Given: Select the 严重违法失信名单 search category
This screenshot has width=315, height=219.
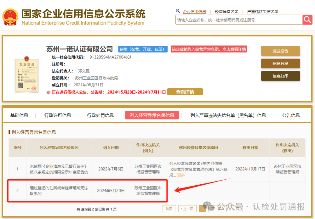Looking at the screenshot, I should 262,12.
